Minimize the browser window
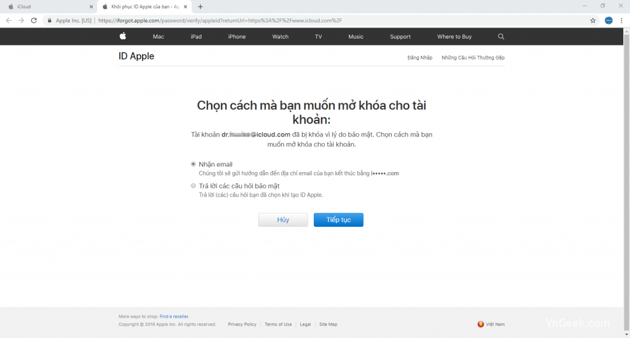The image size is (630, 338). pyautogui.click(x=584, y=6)
